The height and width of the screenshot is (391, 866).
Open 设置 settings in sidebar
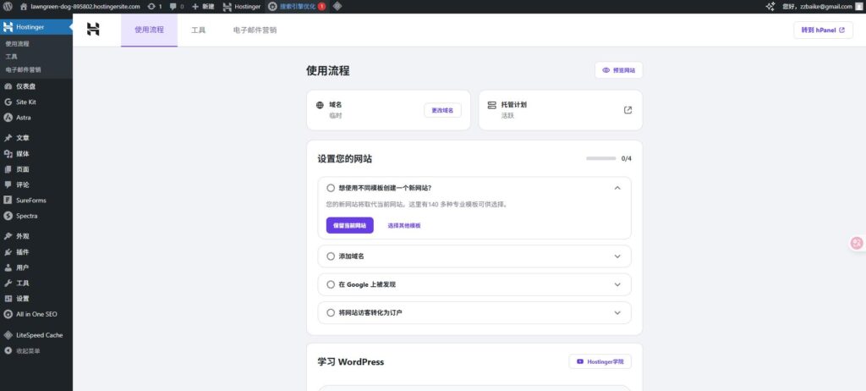coord(36,298)
